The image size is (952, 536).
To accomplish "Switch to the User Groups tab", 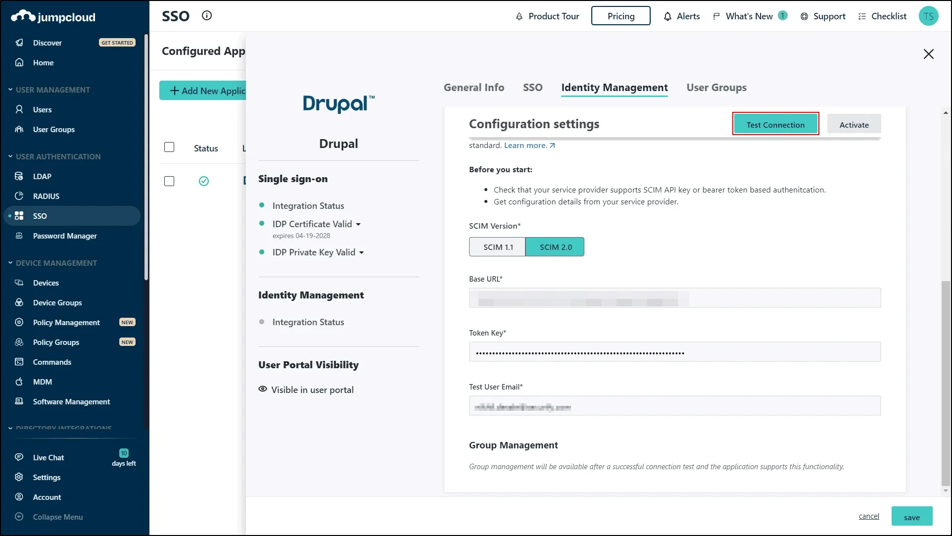I will coord(716,88).
